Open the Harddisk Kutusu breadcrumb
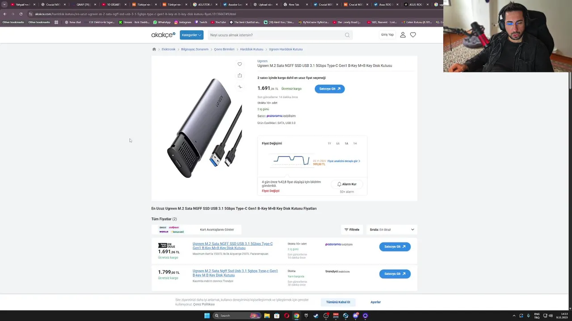 click(x=252, y=49)
